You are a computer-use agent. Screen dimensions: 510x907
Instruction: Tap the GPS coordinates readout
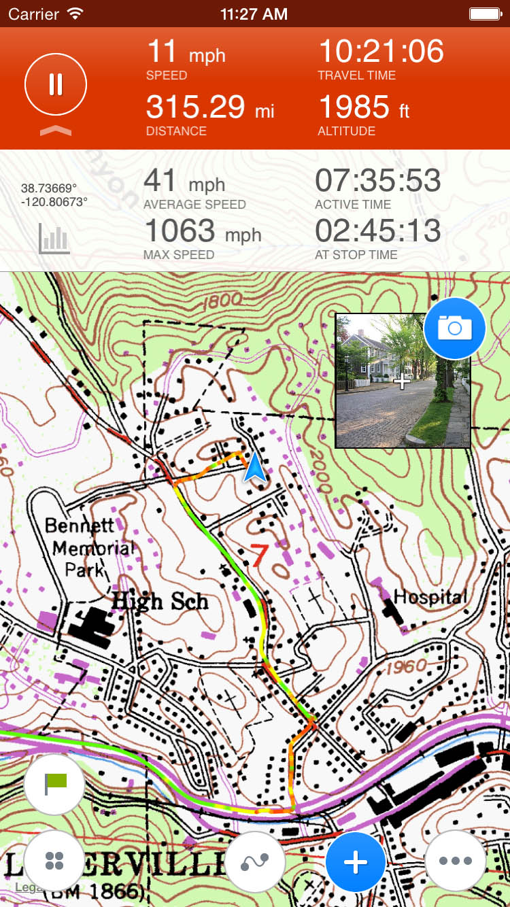(54, 194)
